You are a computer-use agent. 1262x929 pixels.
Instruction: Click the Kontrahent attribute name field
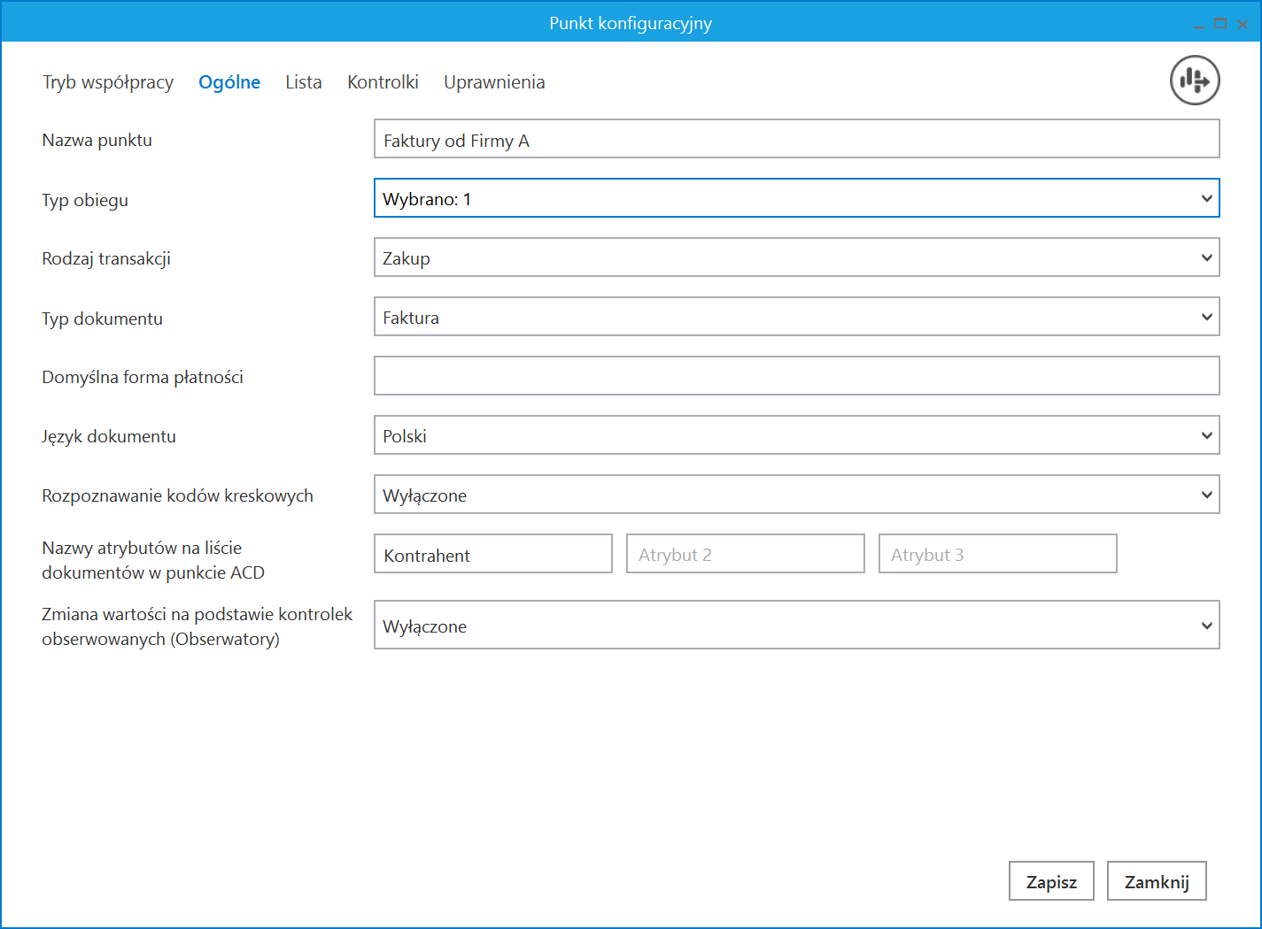[492, 554]
